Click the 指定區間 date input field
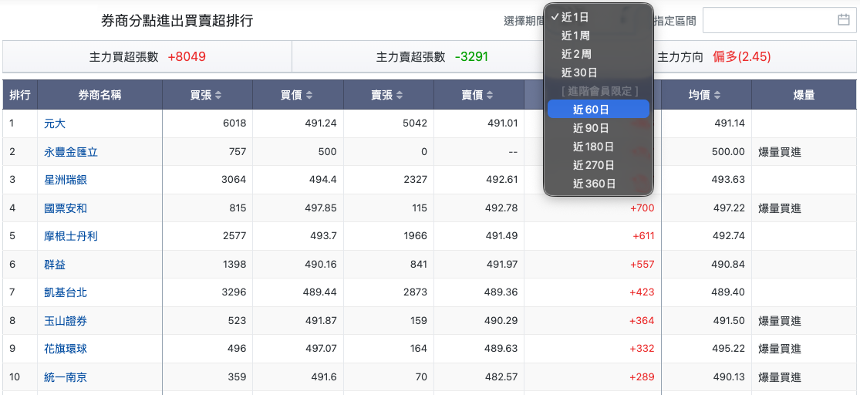Screen dimensions: 860x395 coord(779,20)
